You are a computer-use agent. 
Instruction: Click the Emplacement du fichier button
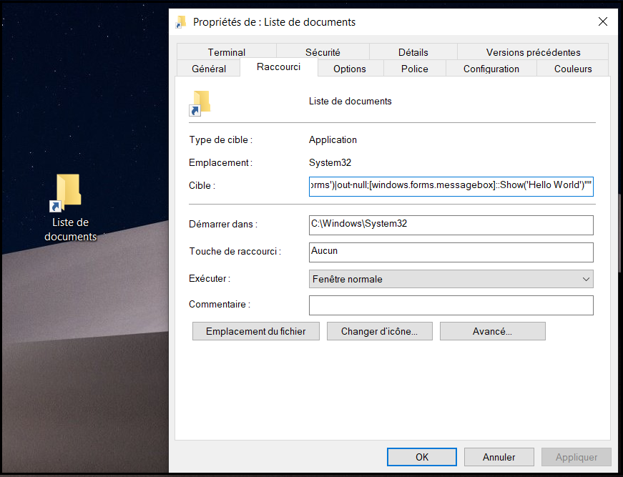tap(255, 331)
